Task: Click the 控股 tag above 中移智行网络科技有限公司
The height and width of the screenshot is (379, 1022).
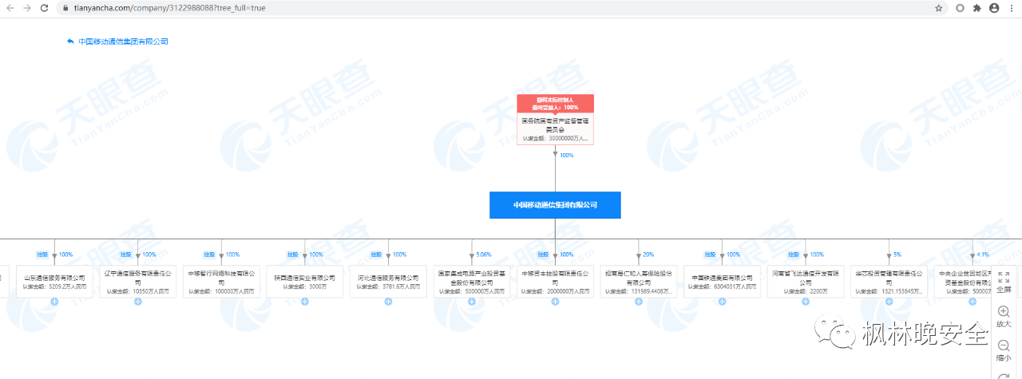Action: coord(209,255)
